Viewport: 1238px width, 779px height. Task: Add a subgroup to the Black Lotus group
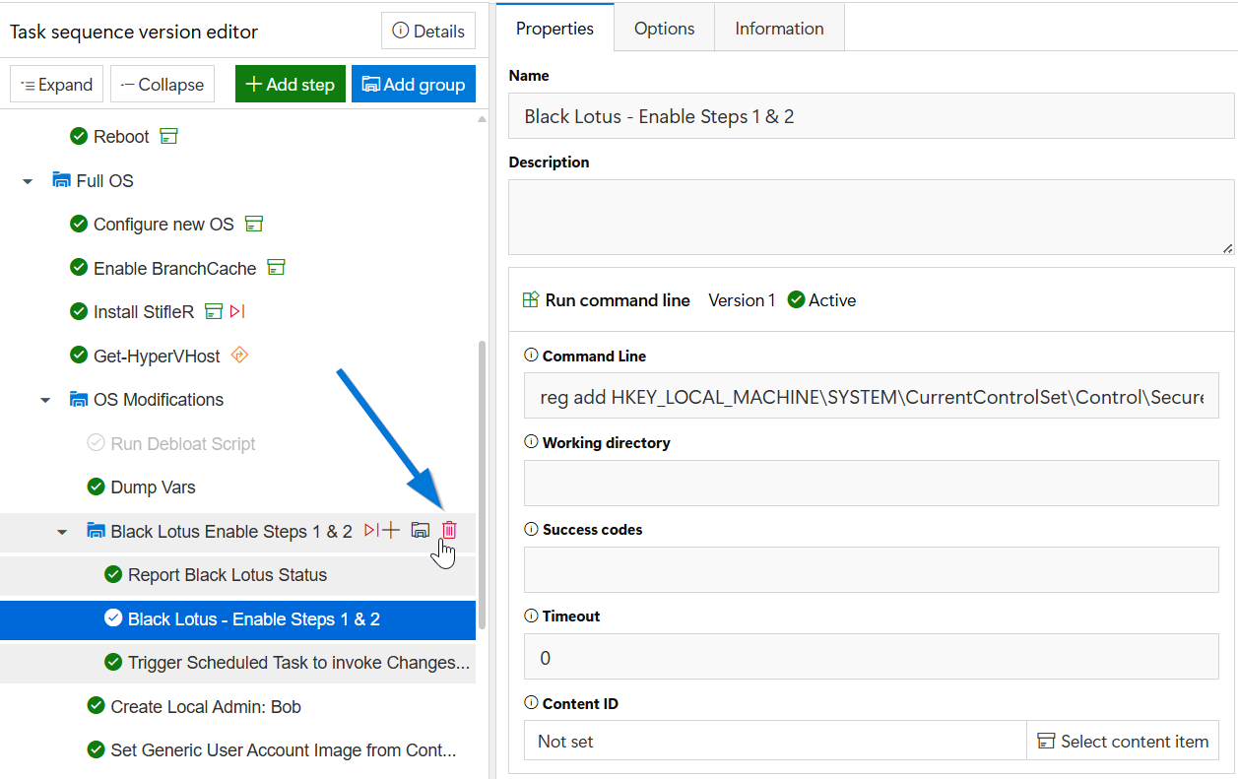coord(421,531)
